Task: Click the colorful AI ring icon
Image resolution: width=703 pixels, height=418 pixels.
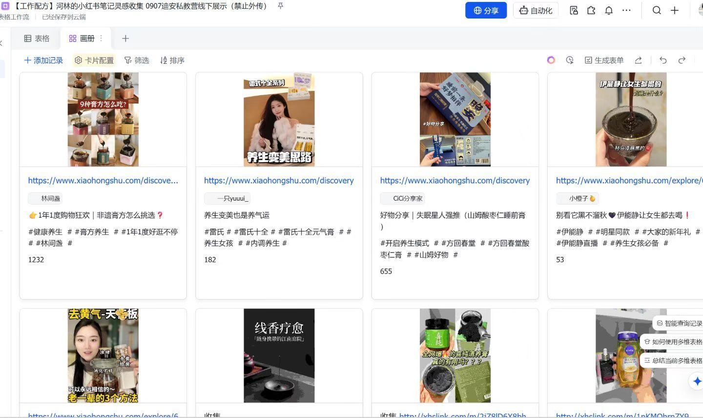Action: [551, 60]
